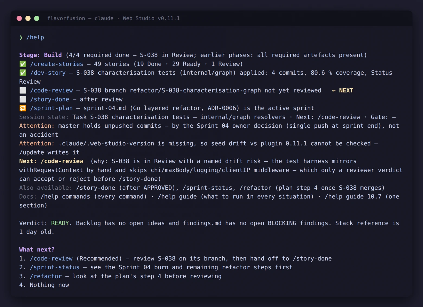Click 'Gate: —' in the Session state line
Viewport: 423px width, 307px height.
(x=383, y=117)
